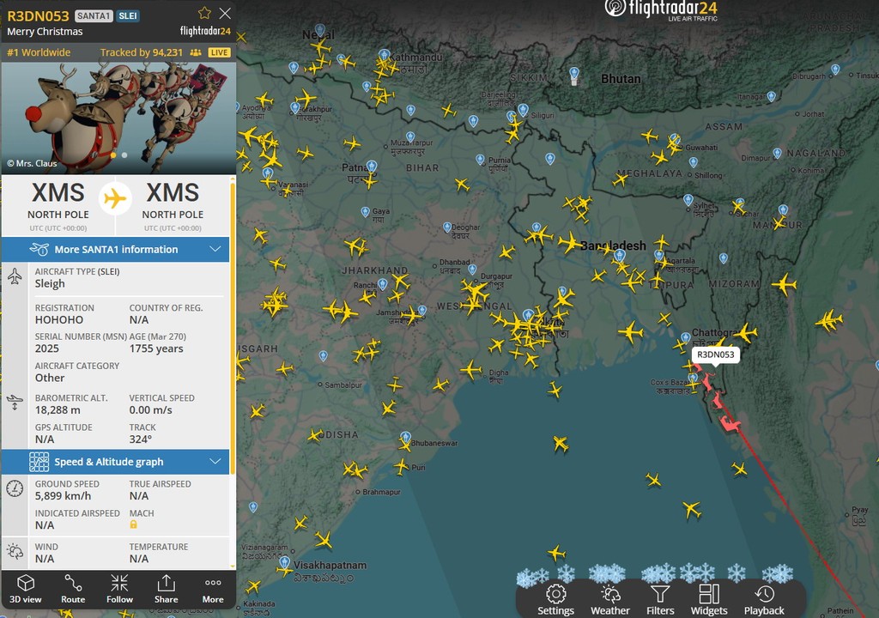This screenshot has width=879, height=618.
Task: Select the airport pin at Visakhapatnam
Action: pos(285,562)
